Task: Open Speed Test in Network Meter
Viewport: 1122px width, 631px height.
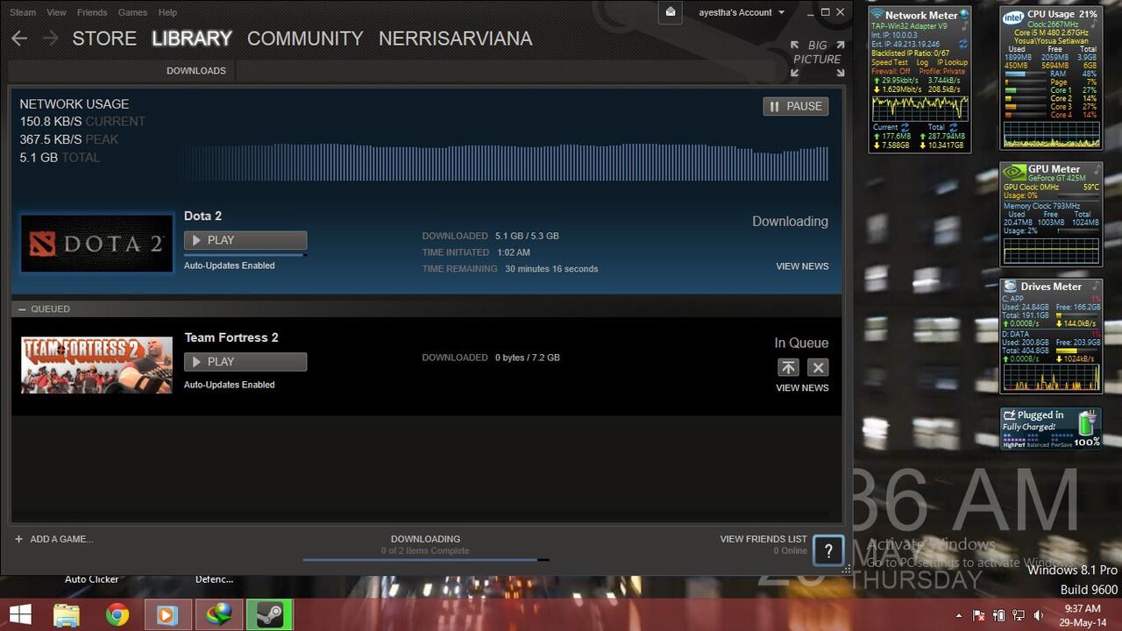Action: [x=890, y=62]
